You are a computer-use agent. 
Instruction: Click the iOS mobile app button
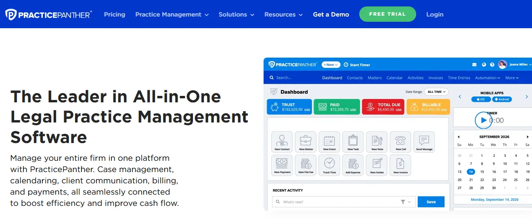click(x=481, y=99)
